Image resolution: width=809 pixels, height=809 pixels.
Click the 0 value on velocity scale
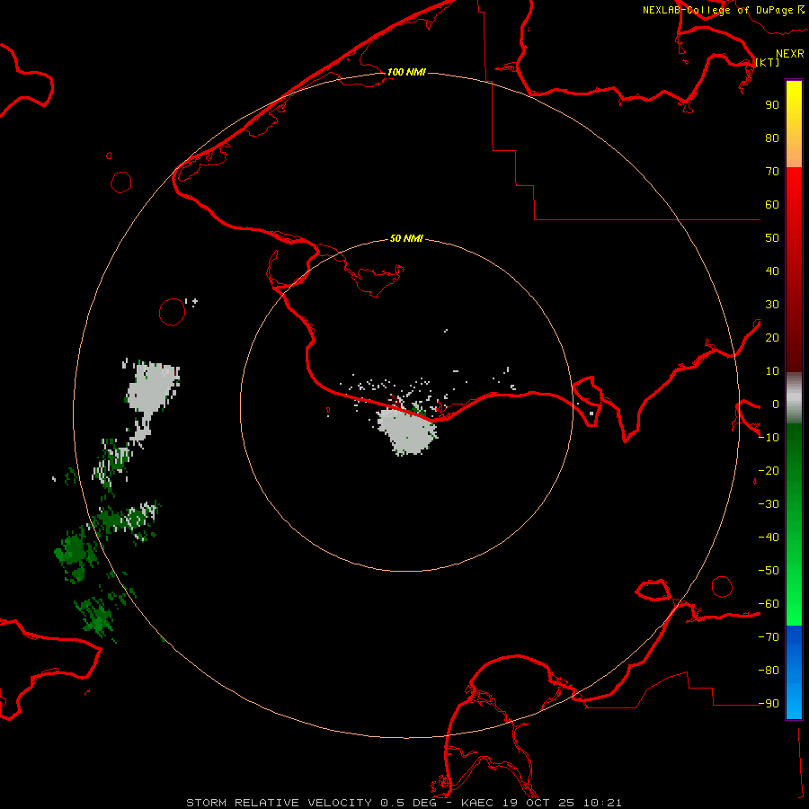[776, 404]
